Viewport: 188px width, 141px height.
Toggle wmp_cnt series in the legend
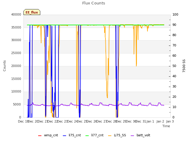pyautogui.click(x=48, y=135)
